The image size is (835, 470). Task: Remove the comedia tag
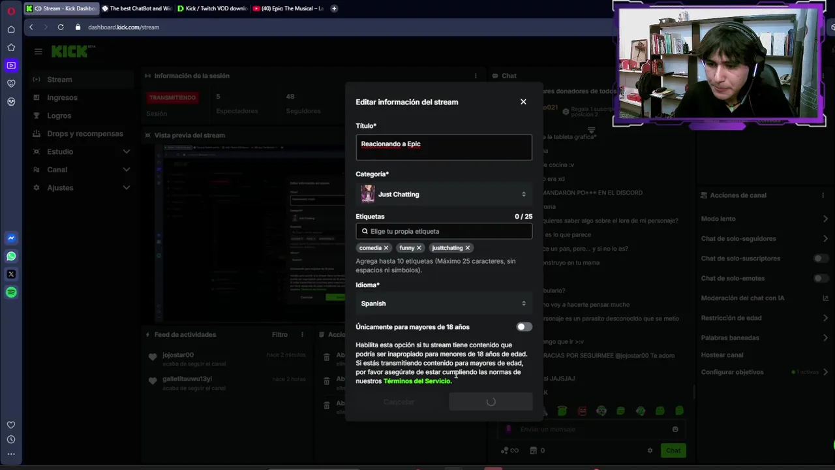(386, 248)
